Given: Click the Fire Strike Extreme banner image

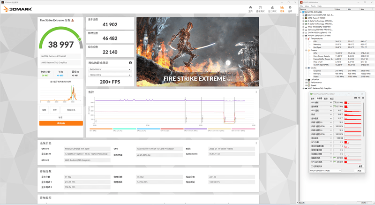Looking at the screenshot, I should pos(197,52).
